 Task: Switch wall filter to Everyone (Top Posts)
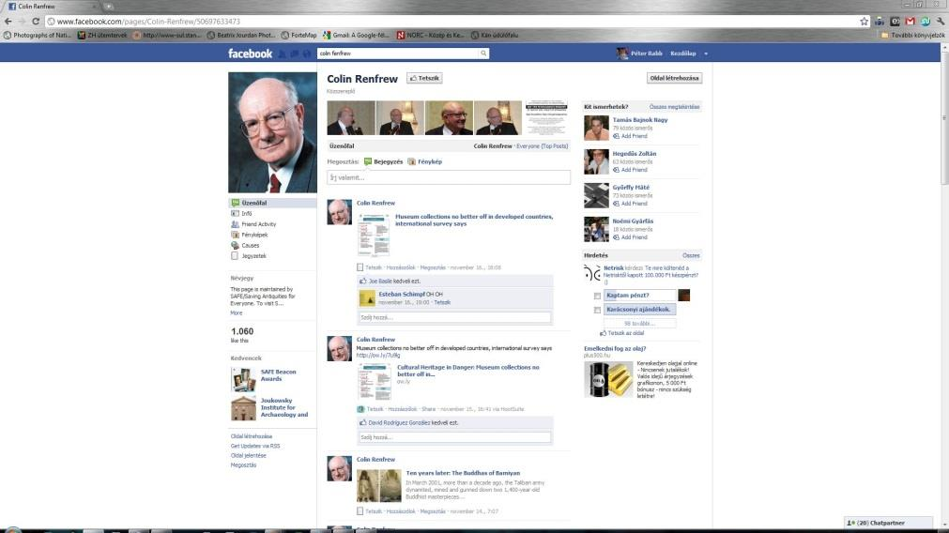tap(542, 145)
